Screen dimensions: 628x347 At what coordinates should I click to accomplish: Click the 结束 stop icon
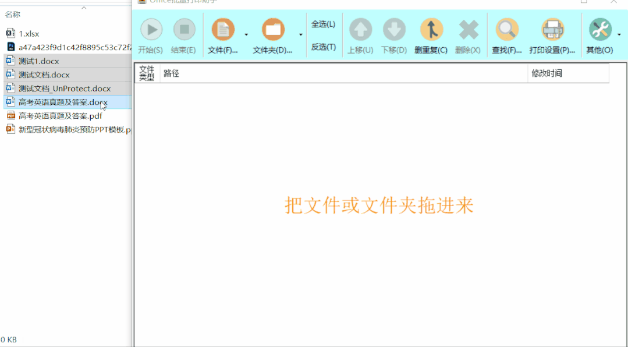coord(184,29)
